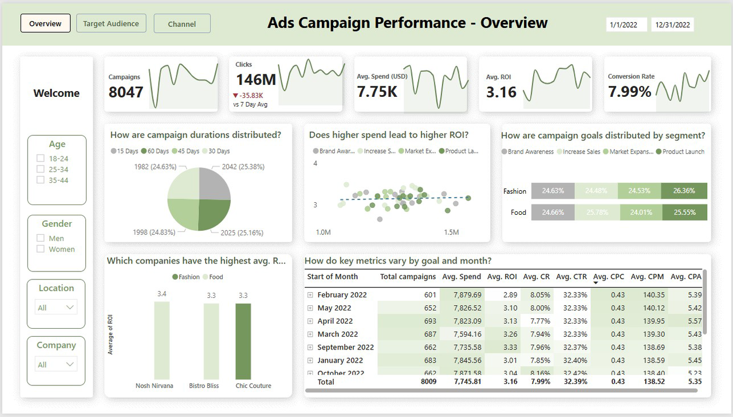The width and height of the screenshot is (733, 417).
Task: Click the Fashion legend dot in company ROI chart
Action: [175, 277]
